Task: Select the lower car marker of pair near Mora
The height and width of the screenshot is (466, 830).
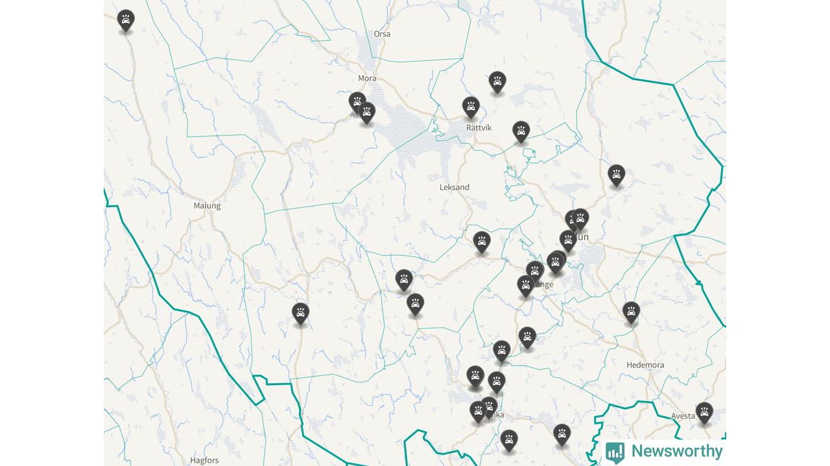Action: 367,113
